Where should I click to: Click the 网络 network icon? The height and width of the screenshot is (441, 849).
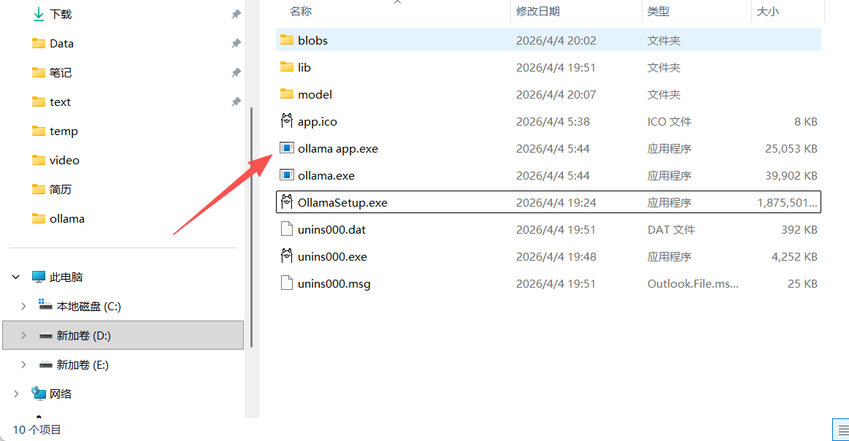click(x=39, y=394)
